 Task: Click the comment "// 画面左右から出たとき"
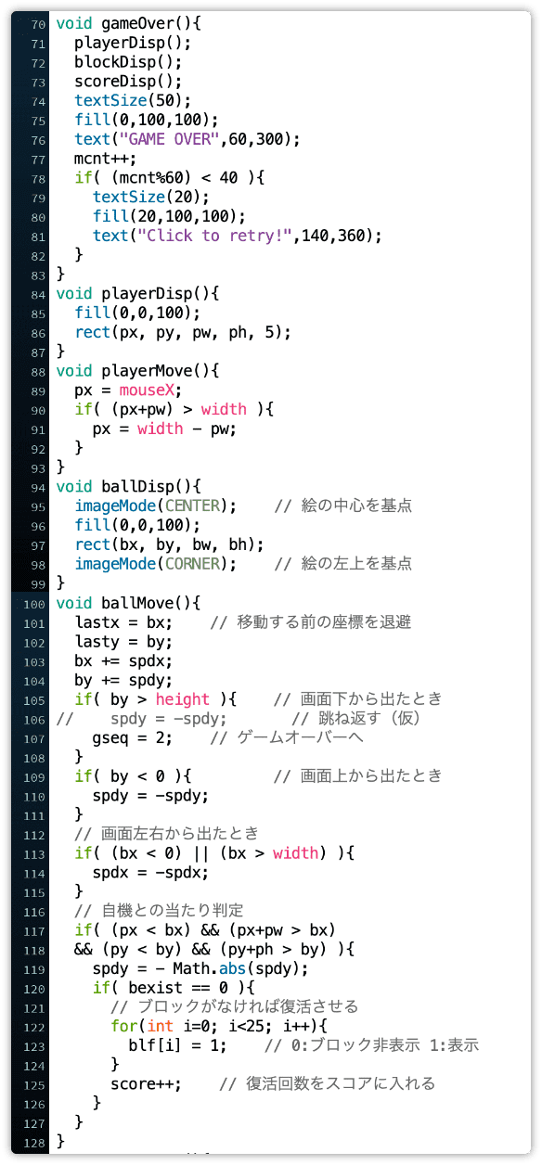[x=166, y=833]
